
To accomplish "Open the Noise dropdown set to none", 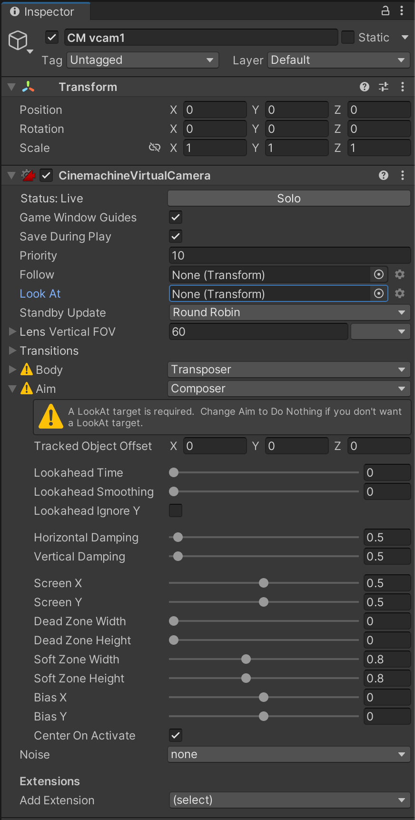I will tap(289, 754).
